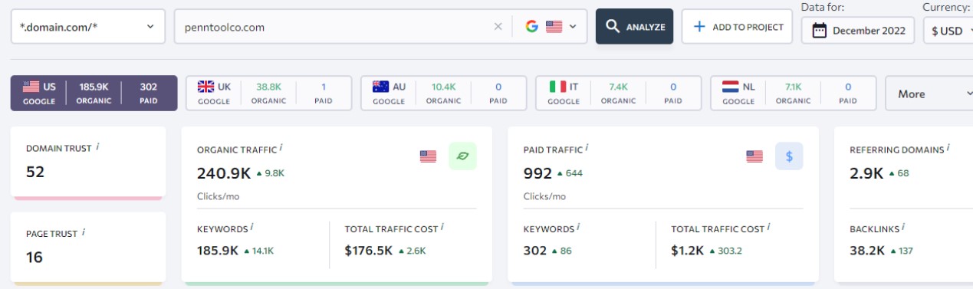Click the green leaf organic icon
The width and height of the screenshot is (973, 289).
462,156
